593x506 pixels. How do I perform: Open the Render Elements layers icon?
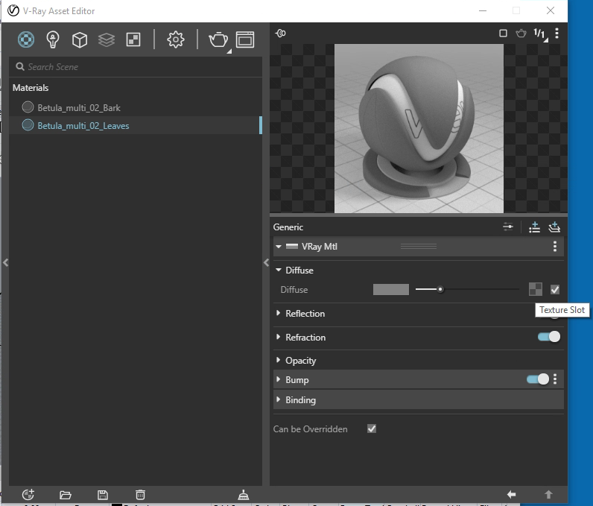point(106,39)
